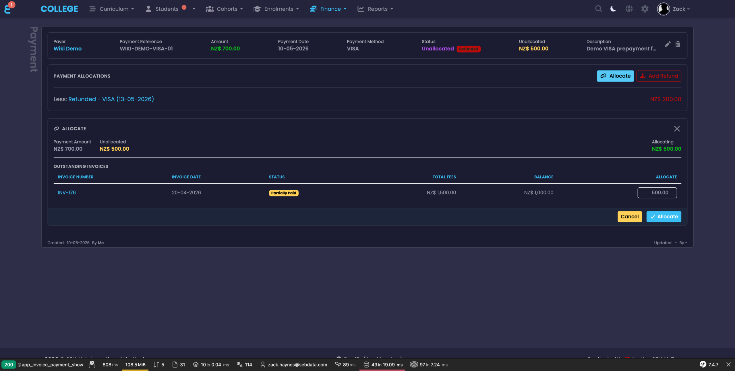
Task: Click the Demo VISA prepayment description text
Action: [621, 48]
